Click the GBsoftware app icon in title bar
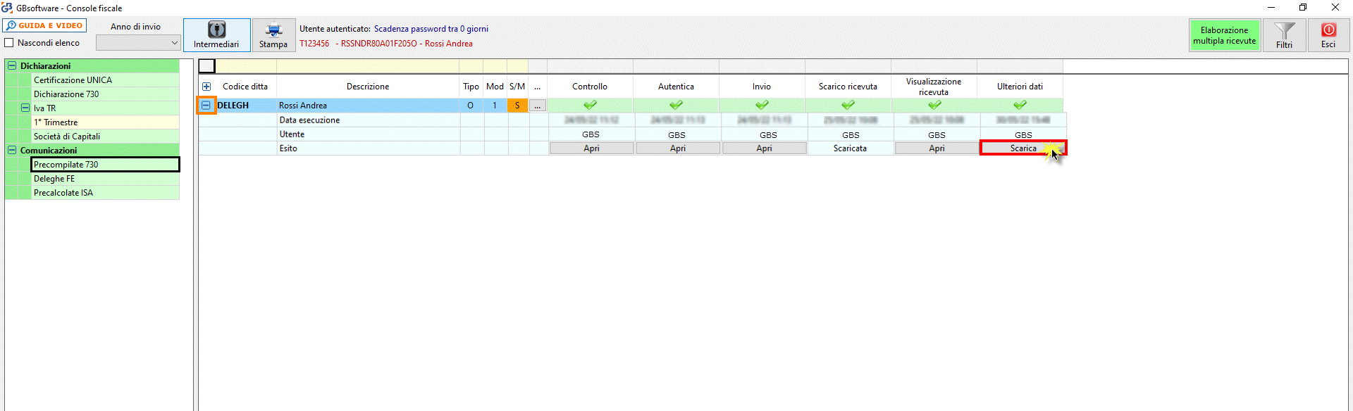 click(x=7, y=8)
